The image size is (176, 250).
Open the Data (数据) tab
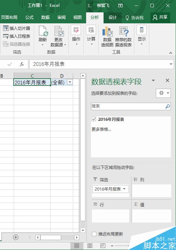(45, 18)
